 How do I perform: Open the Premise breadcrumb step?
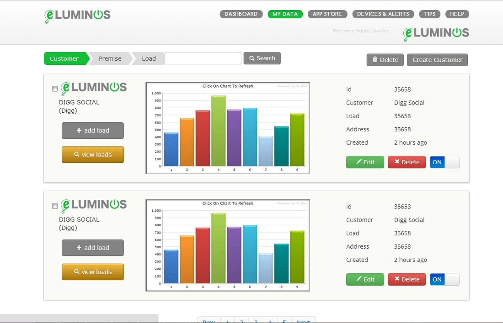109,58
